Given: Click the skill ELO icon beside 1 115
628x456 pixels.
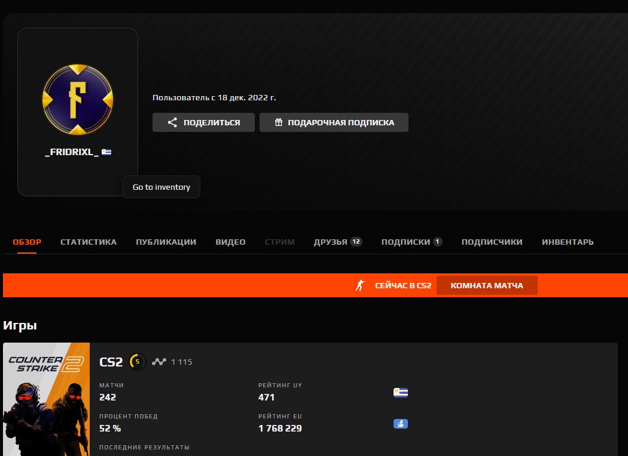Looking at the screenshot, I should (160, 361).
